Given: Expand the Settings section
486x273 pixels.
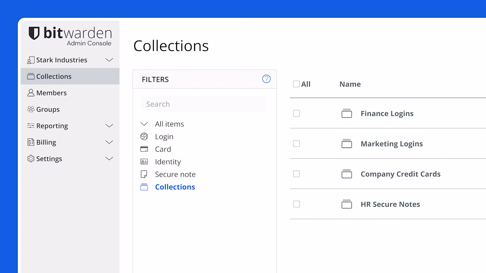Looking at the screenshot, I should pyautogui.click(x=109, y=158).
